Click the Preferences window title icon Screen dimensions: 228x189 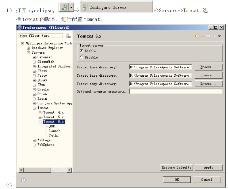click(20, 28)
